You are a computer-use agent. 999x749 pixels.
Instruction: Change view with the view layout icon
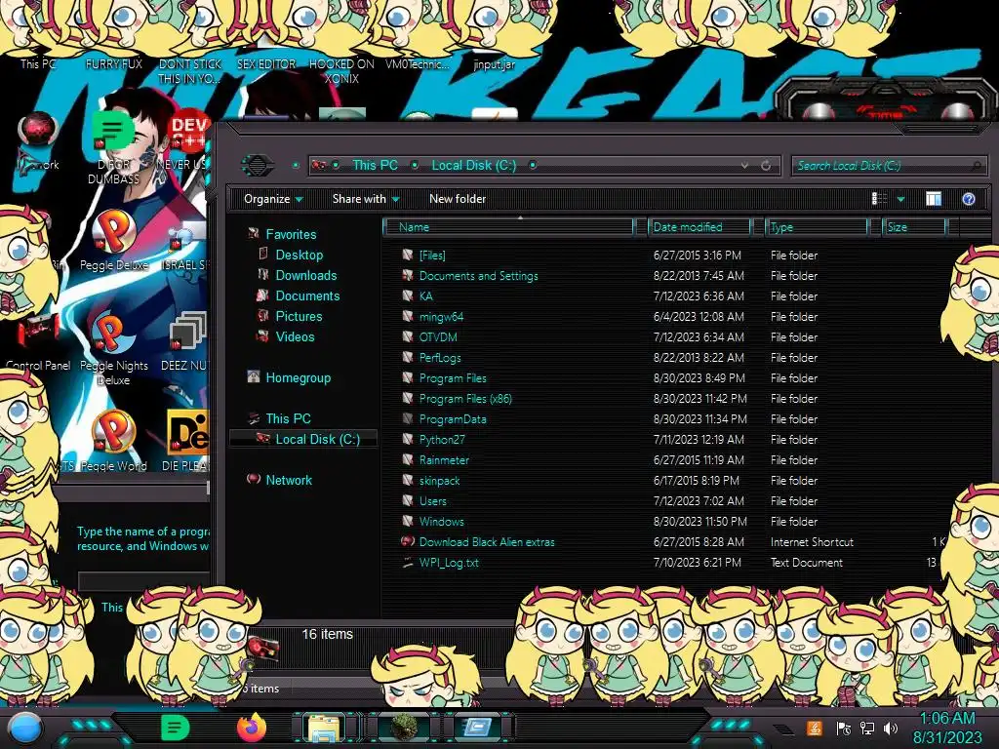tap(879, 199)
